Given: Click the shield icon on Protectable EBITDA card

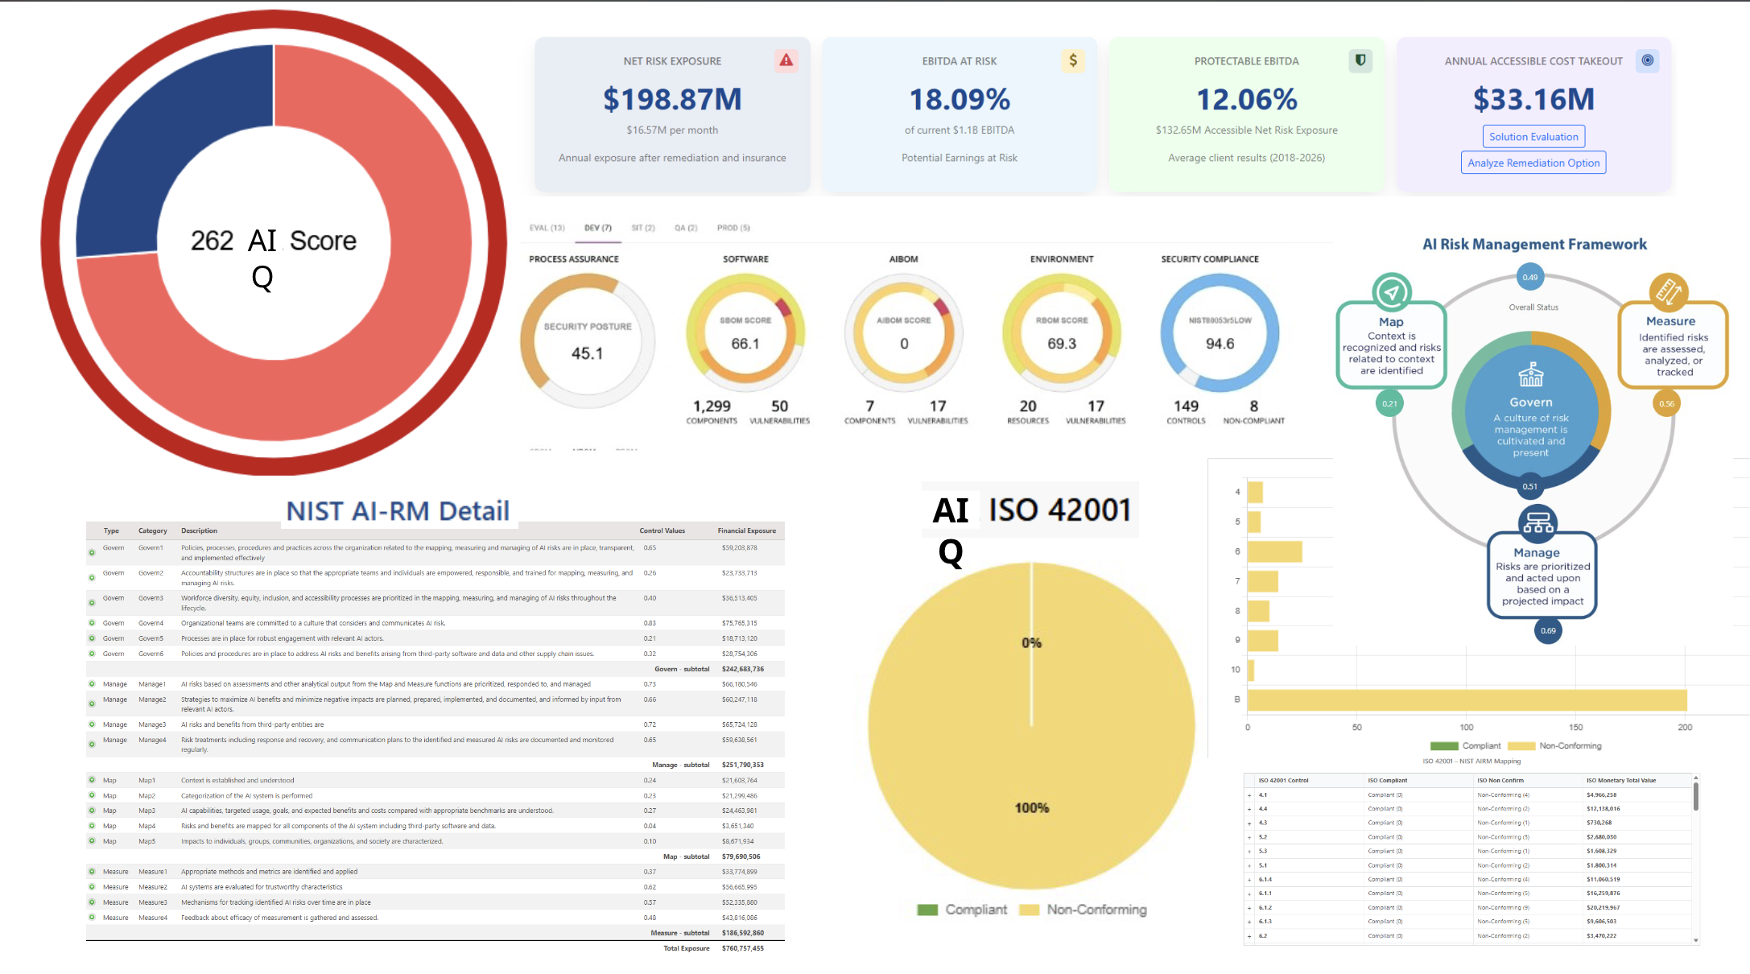Looking at the screenshot, I should click(1360, 60).
